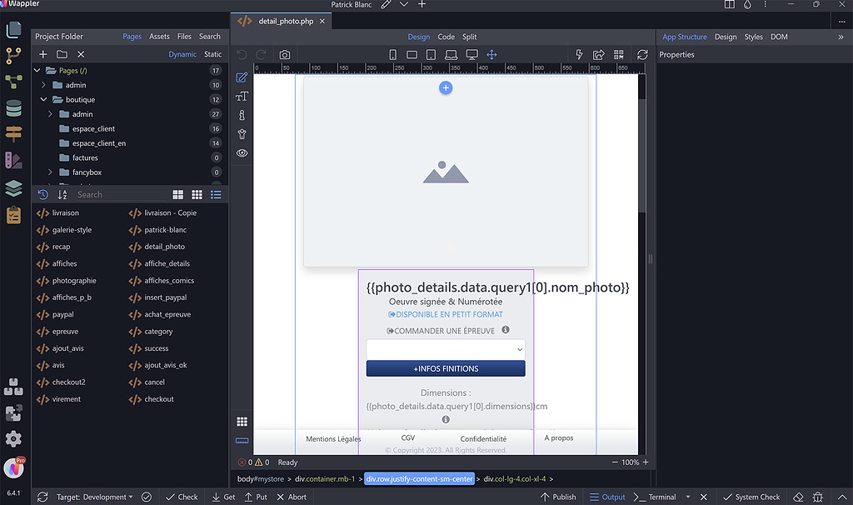
Task: Open the Terminal dropdown arrow
Action: click(688, 497)
